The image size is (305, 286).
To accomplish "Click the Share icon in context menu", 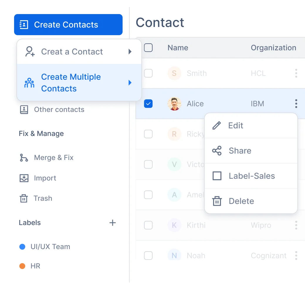I will 217,151.
